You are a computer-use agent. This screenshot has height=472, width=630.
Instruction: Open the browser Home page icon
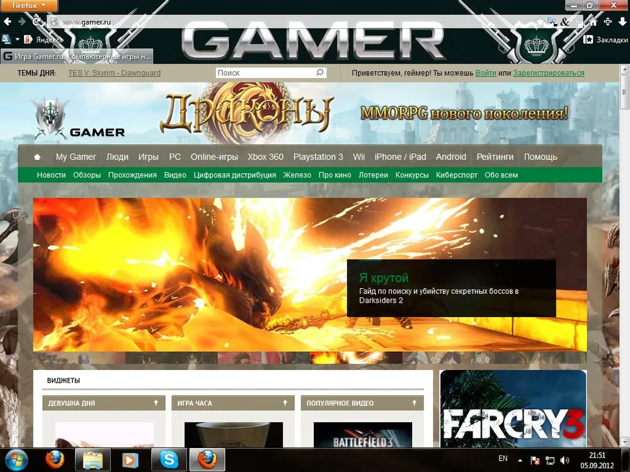pyautogui.click(x=593, y=22)
